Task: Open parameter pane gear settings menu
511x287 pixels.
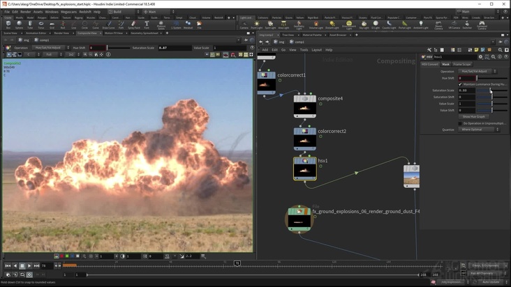Action: click(480, 57)
